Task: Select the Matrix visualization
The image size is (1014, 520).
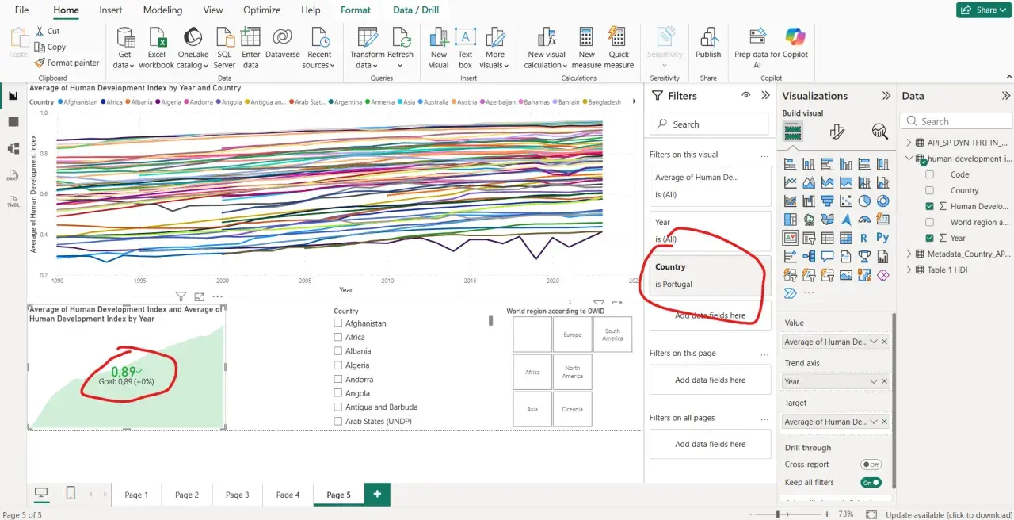Action: click(x=846, y=237)
